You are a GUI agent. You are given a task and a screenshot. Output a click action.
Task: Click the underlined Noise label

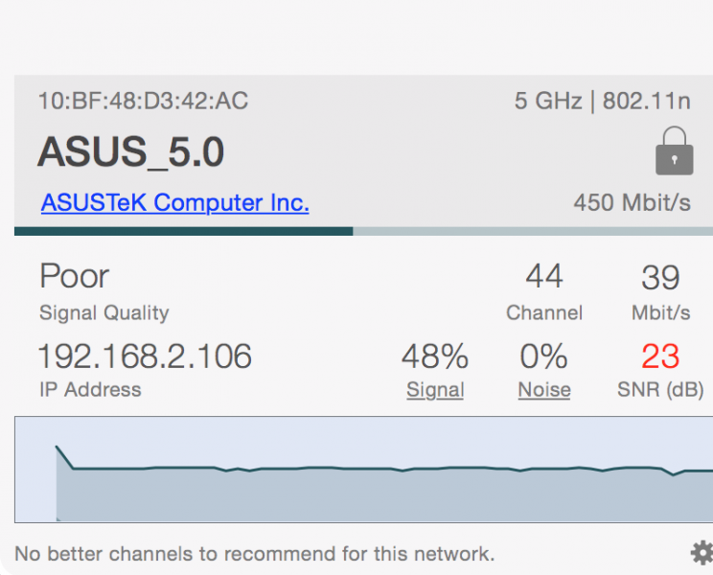pyautogui.click(x=544, y=390)
